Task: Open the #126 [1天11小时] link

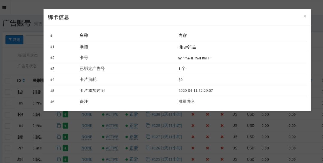Action: click(167, 148)
